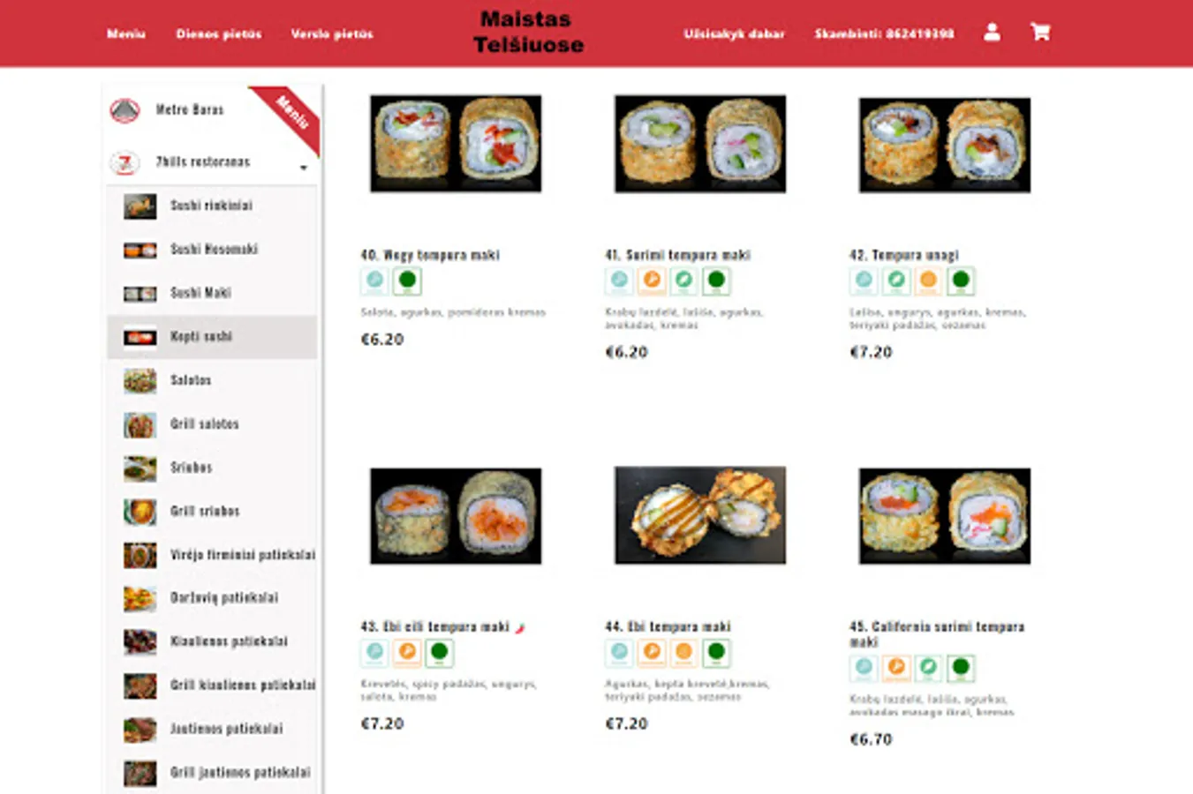Viewport: 1193px width, 794px height.
Task: Collapse the 7hills restoranas dropdown arrow
Action: tap(304, 168)
